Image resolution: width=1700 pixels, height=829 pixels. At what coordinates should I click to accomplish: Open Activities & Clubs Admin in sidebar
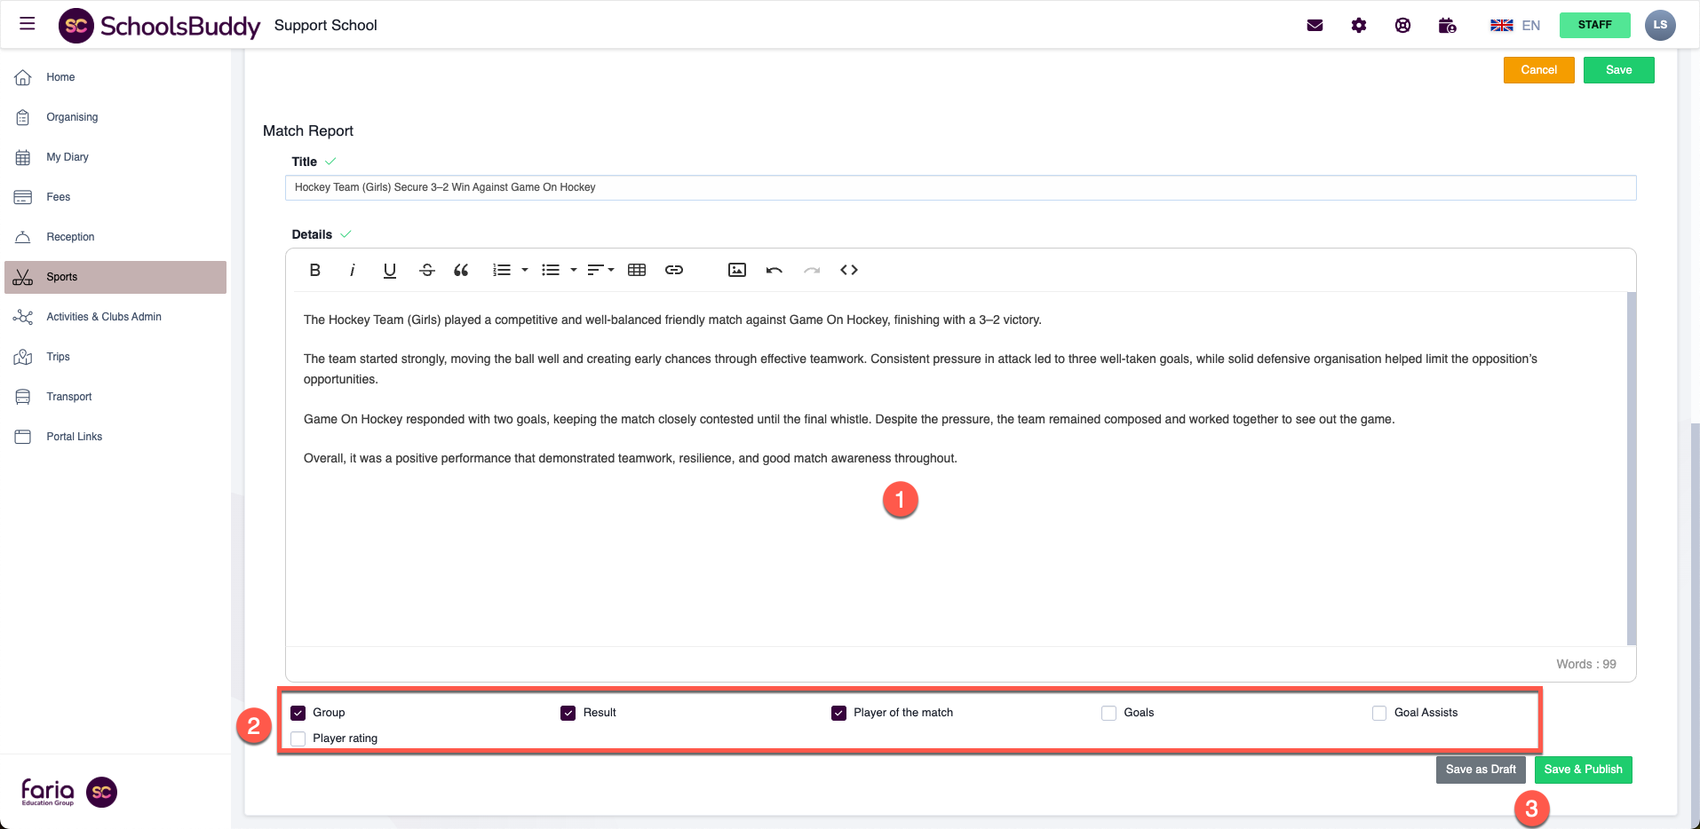104,317
